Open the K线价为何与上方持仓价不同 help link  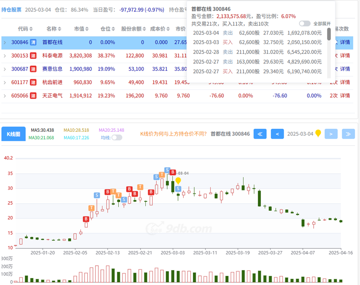point(173,134)
